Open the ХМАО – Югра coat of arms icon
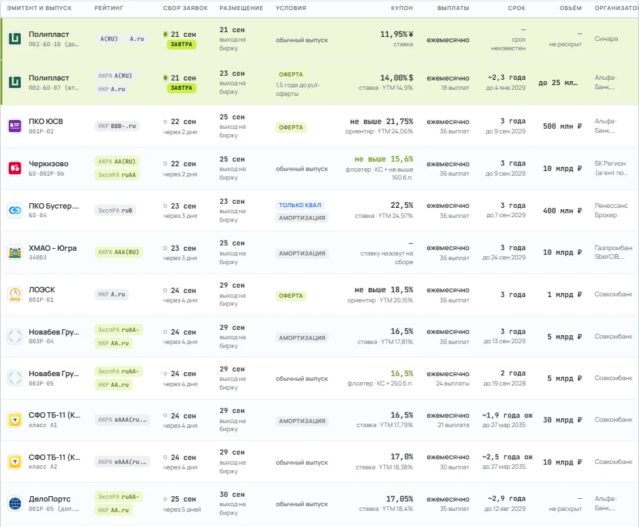639x527 pixels. click(x=15, y=252)
